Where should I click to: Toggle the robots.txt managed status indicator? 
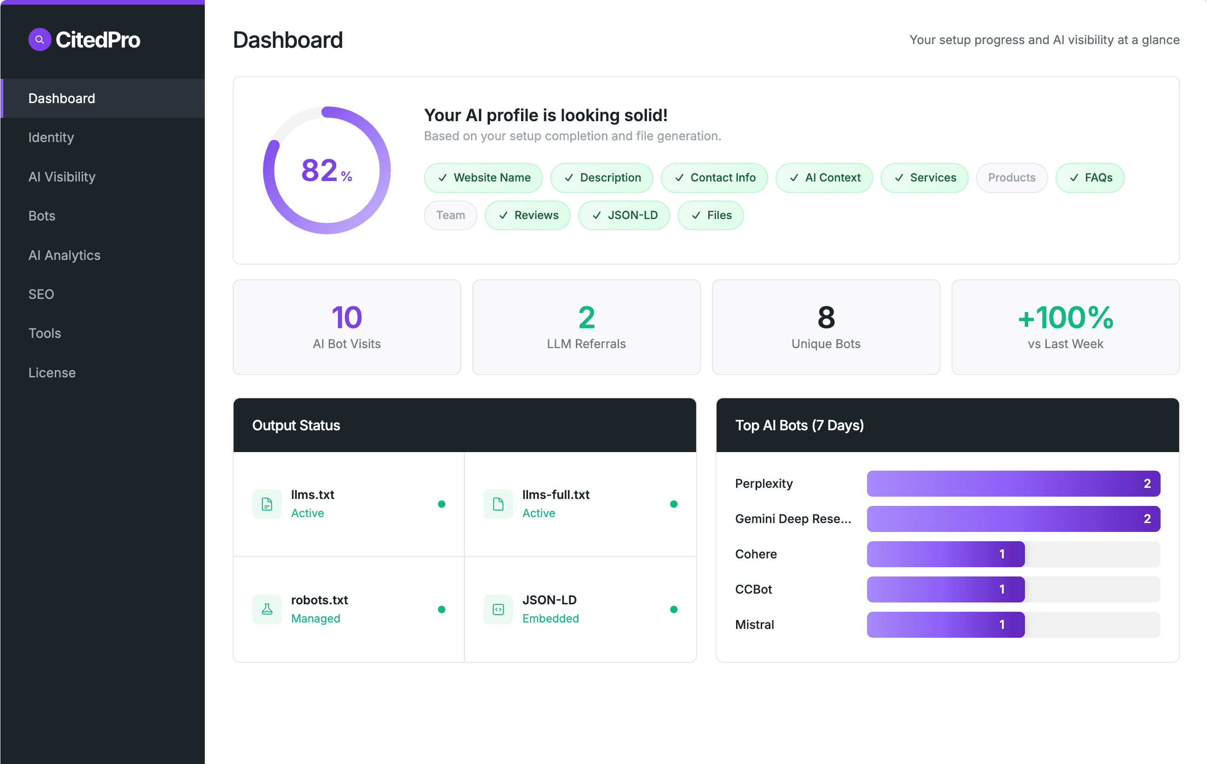pos(442,609)
